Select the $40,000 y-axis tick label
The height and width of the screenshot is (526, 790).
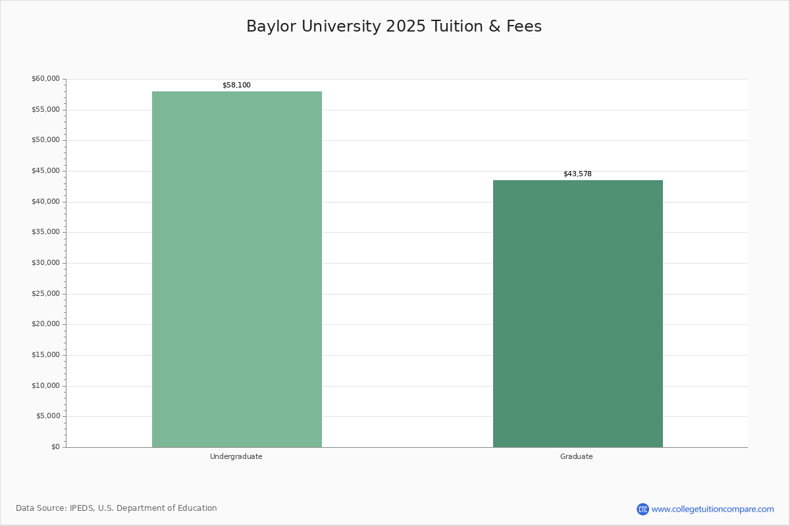coord(45,202)
